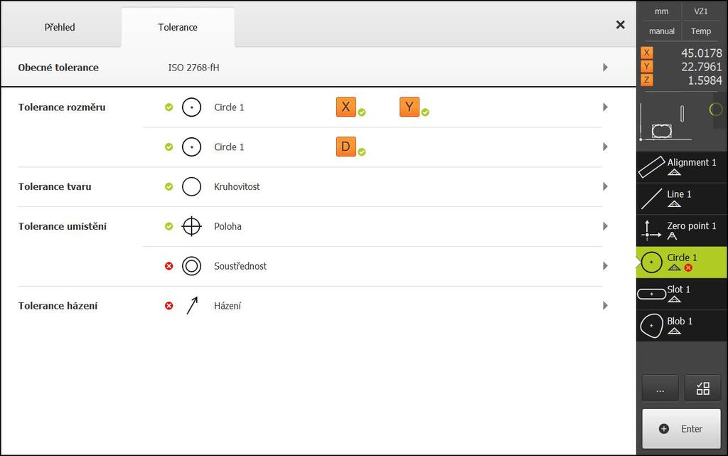
Task: Click the Enter button
Action: [681, 428]
